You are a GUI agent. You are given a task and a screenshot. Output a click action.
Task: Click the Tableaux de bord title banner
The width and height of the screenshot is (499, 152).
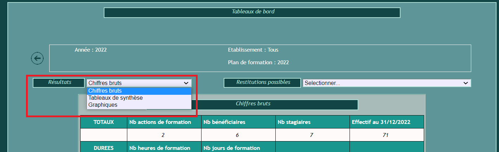click(x=252, y=12)
